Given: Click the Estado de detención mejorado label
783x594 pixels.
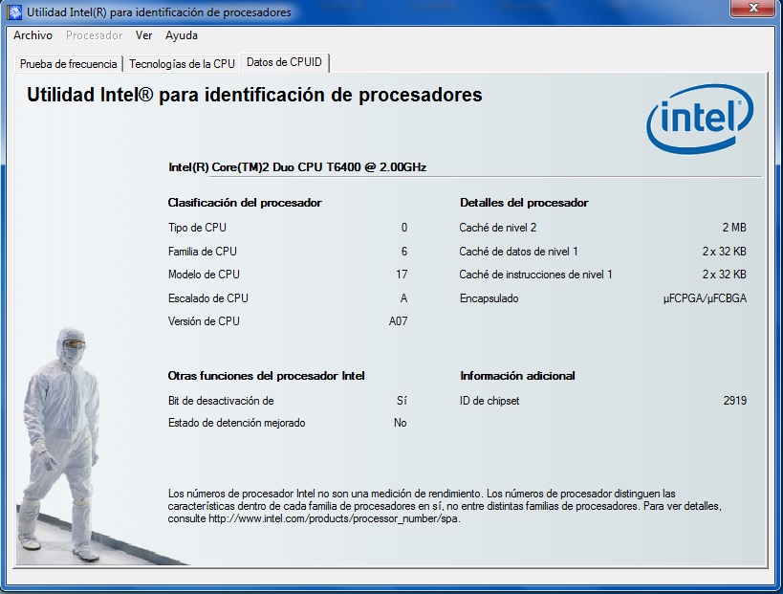Looking at the screenshot, I should [x=237, y=423].
